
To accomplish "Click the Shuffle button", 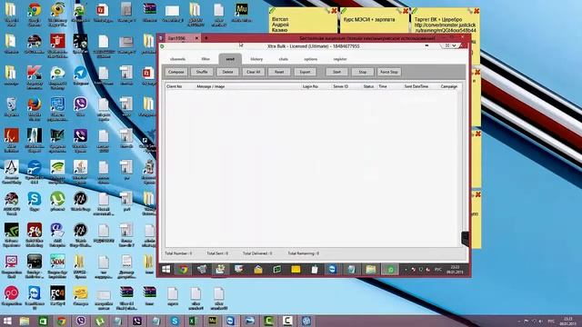I will [x=202, y=72].
